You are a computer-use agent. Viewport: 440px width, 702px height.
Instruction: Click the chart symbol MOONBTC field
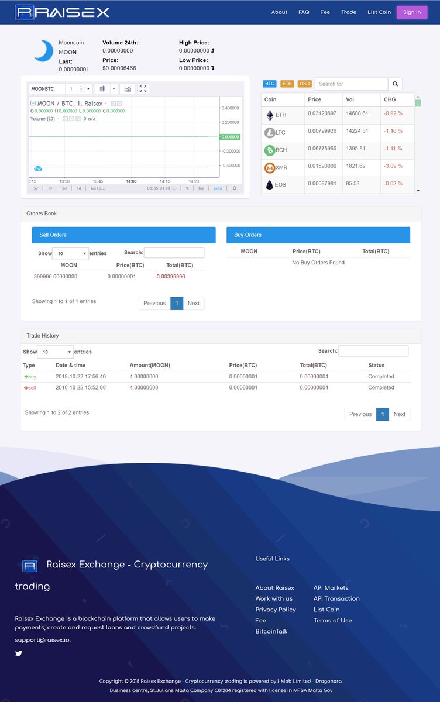pyautogui.click(x=47, y=89)
